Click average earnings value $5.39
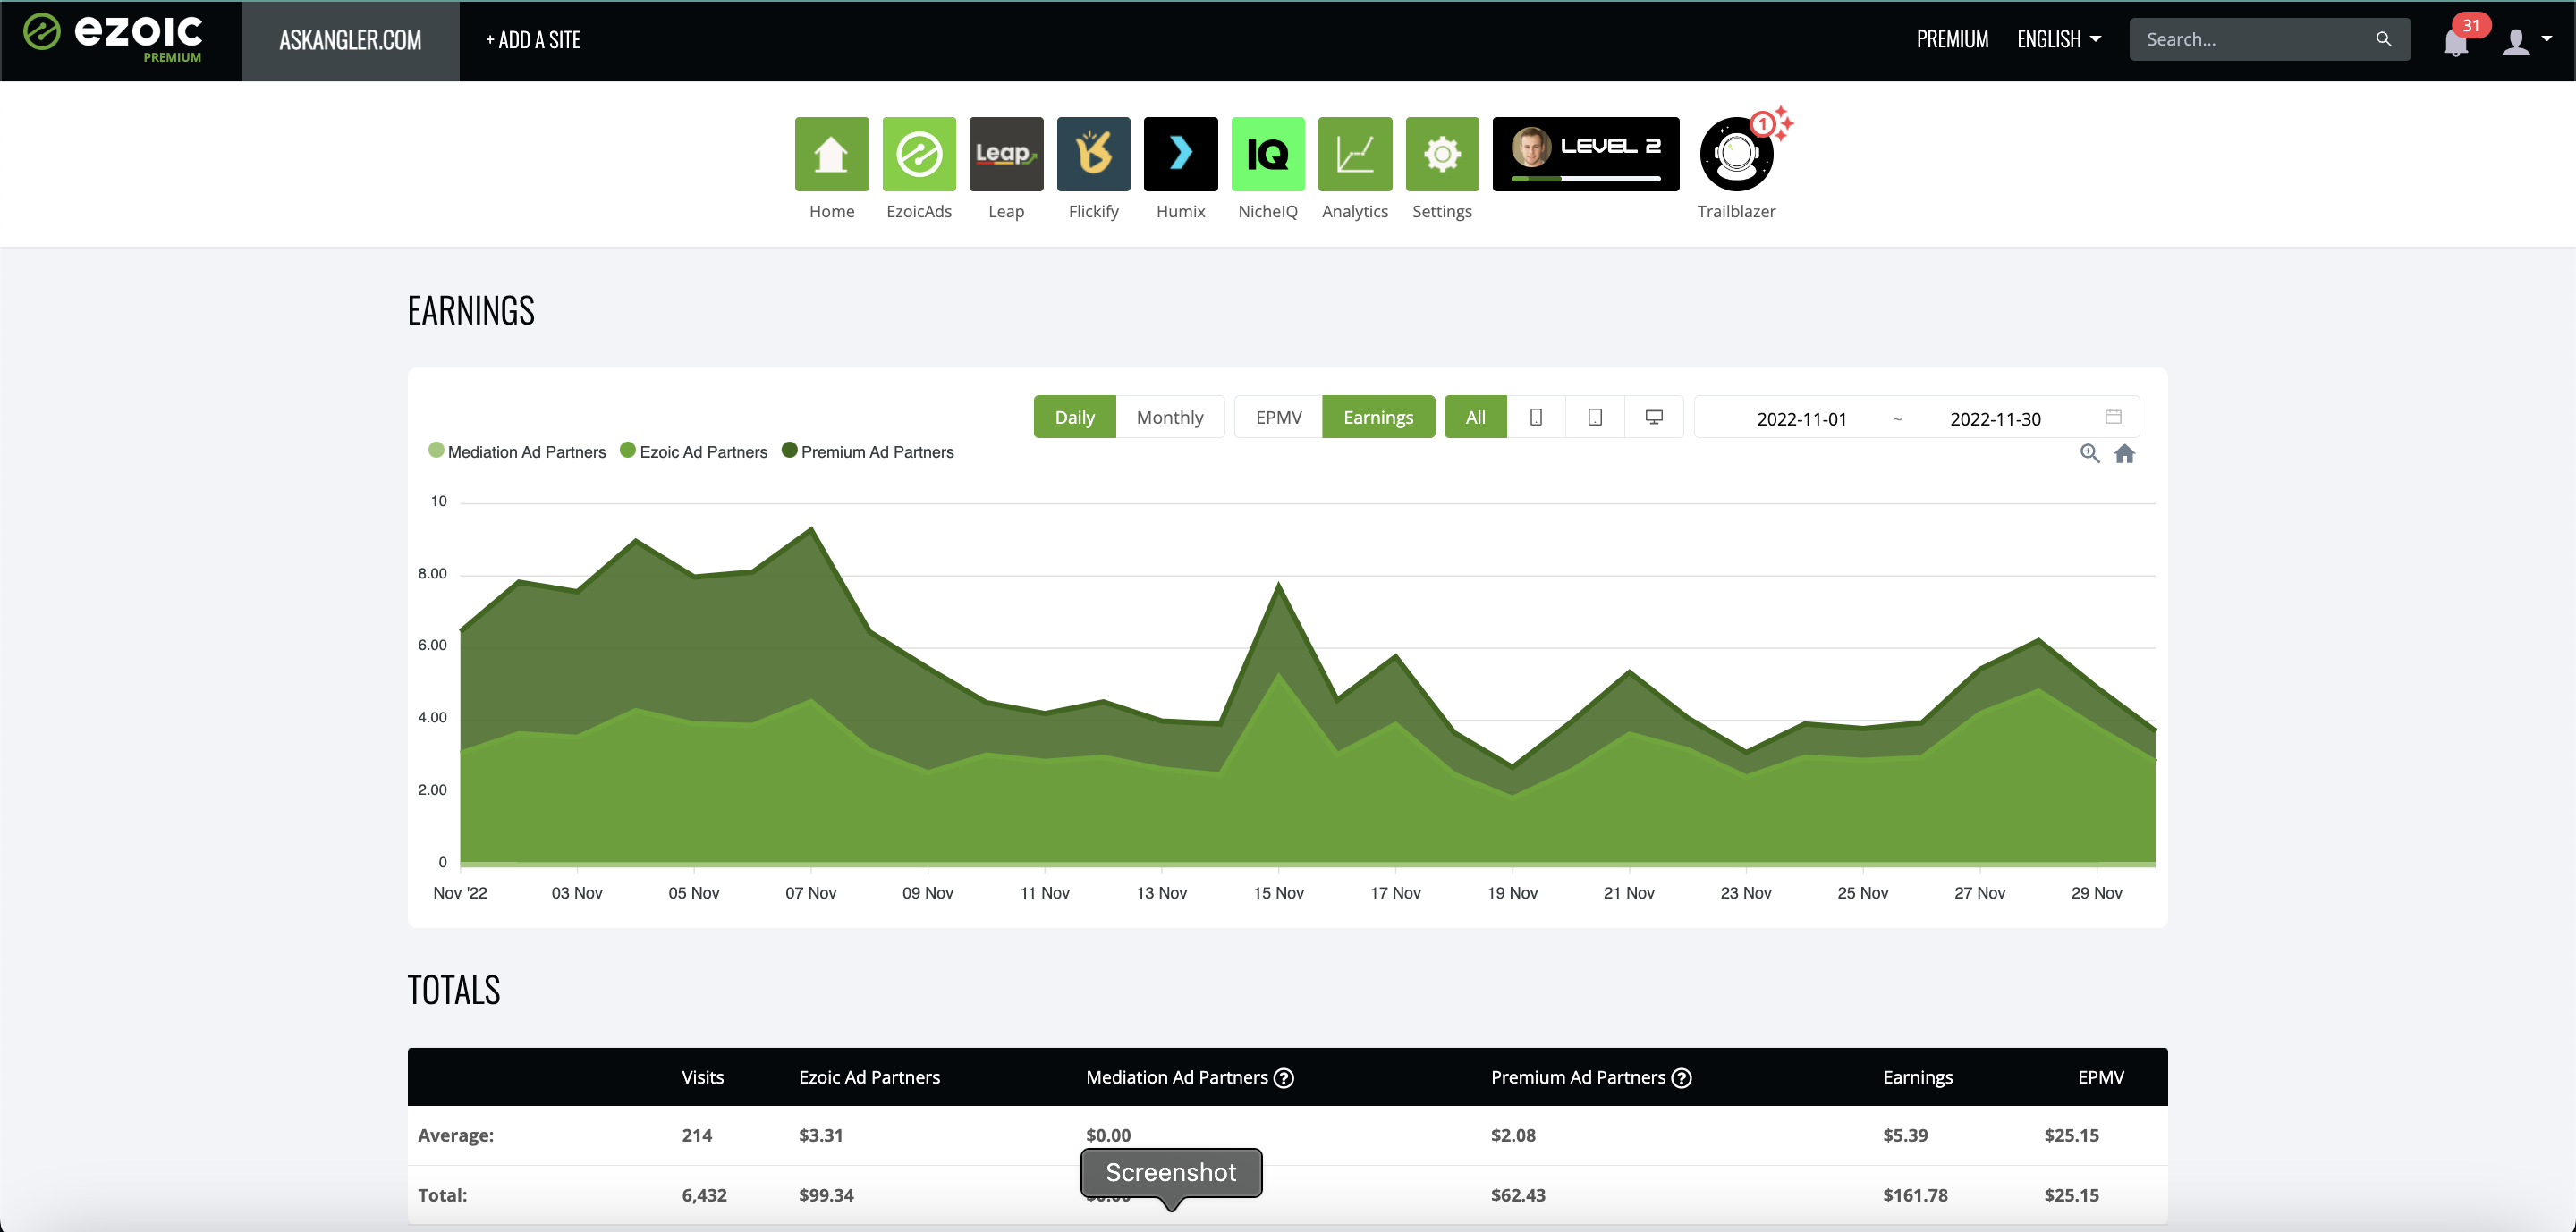 pyautogui.click(x=1905, y=1135)
